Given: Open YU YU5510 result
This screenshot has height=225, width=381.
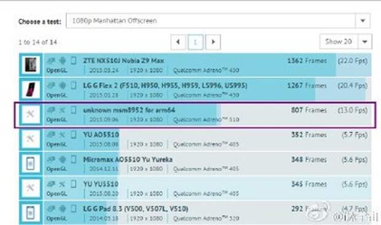Looking at the screenshot, I should pyautogui.click(x=101, y=184).
